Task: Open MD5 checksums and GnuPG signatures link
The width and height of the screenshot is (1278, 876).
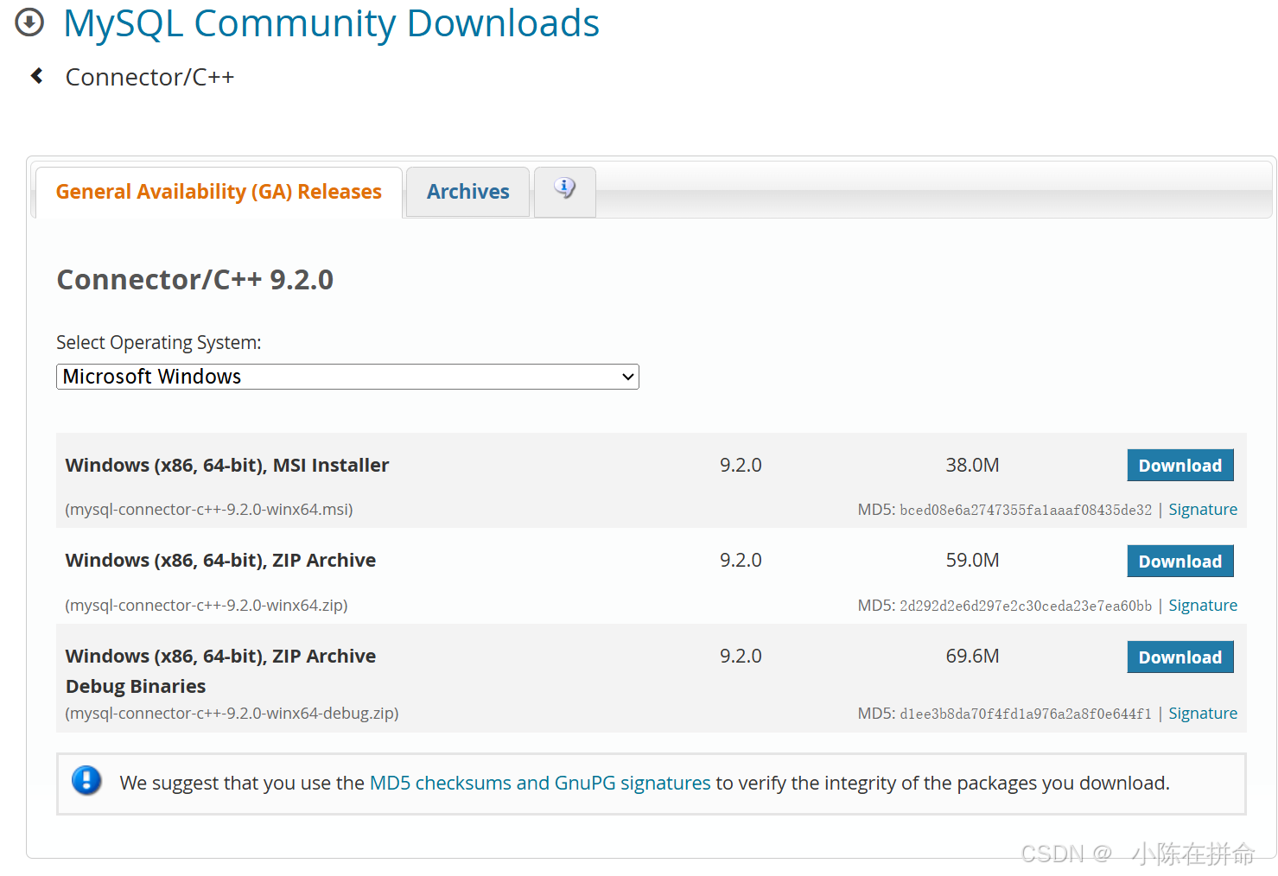Action: coord(540,783)
